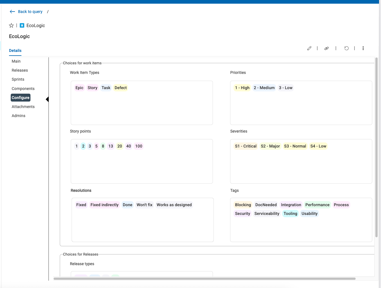
Task: Click the blue EcoLogic workspace icon
Action: (x=22, y=25)
